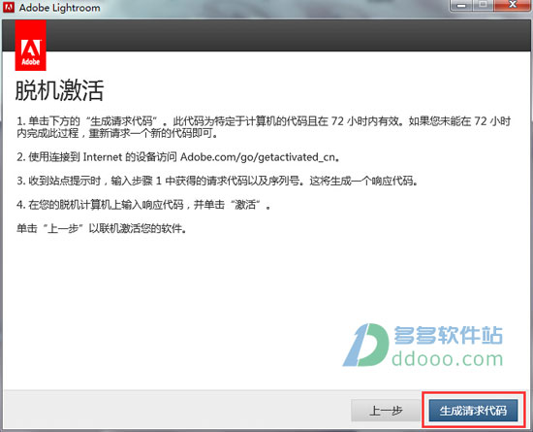Click the 单击"上一步"以联机激活 line
The height and width of the screenshot is (432, 533).
coord(102,228)
